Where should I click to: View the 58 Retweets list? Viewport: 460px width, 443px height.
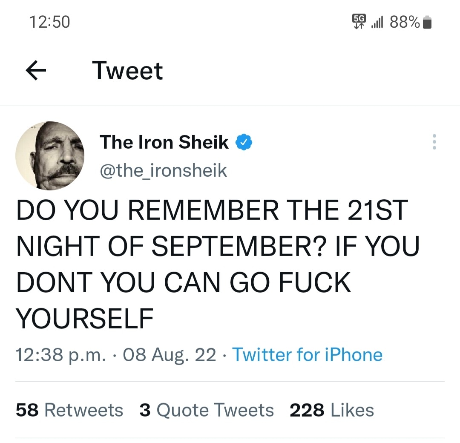tap(69, 410)
